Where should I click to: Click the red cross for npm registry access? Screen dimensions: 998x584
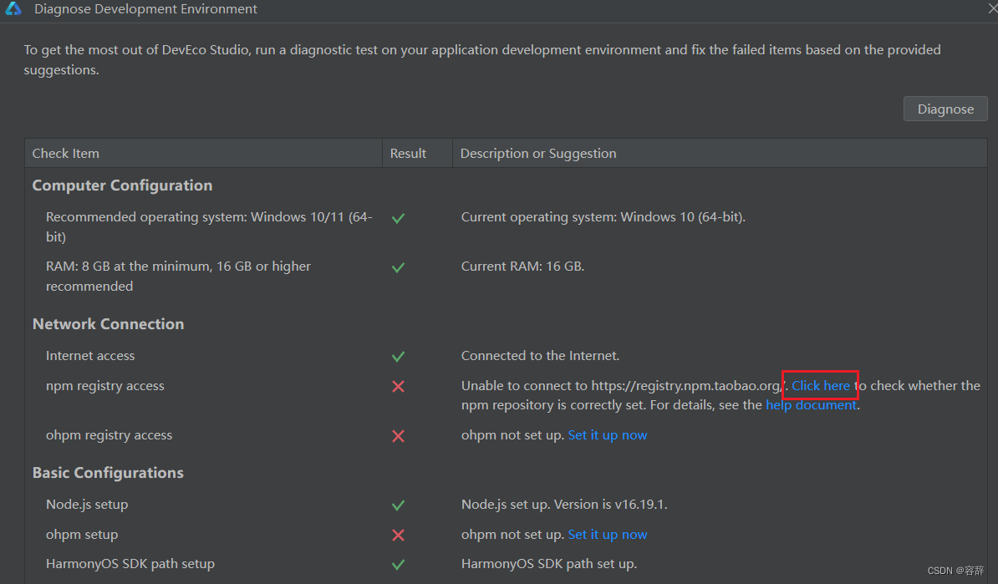[x=399, y=386]
